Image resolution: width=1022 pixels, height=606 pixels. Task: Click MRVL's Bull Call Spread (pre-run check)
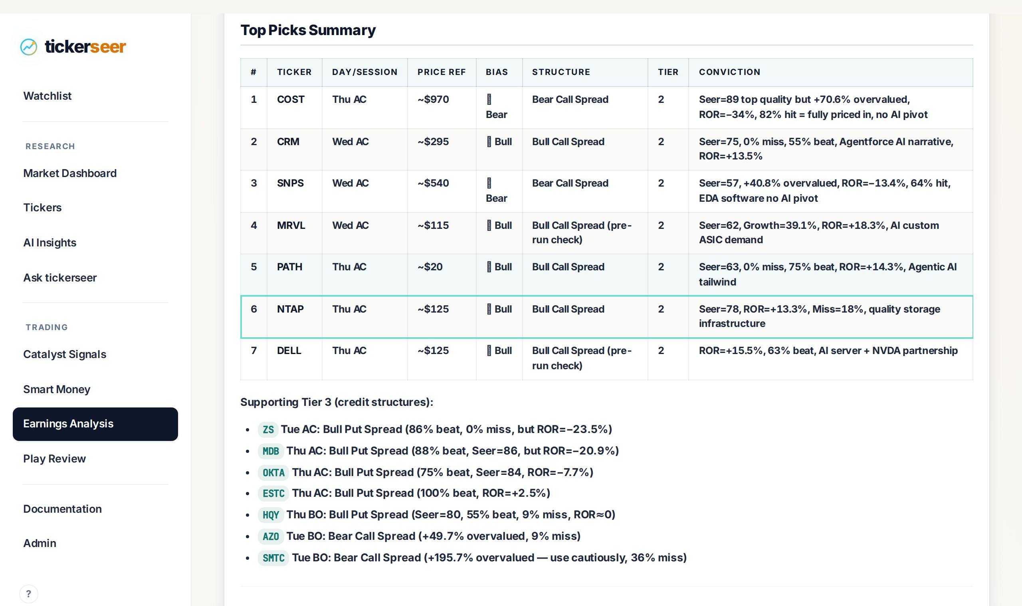pyautogui.click(x=582, y=232)
